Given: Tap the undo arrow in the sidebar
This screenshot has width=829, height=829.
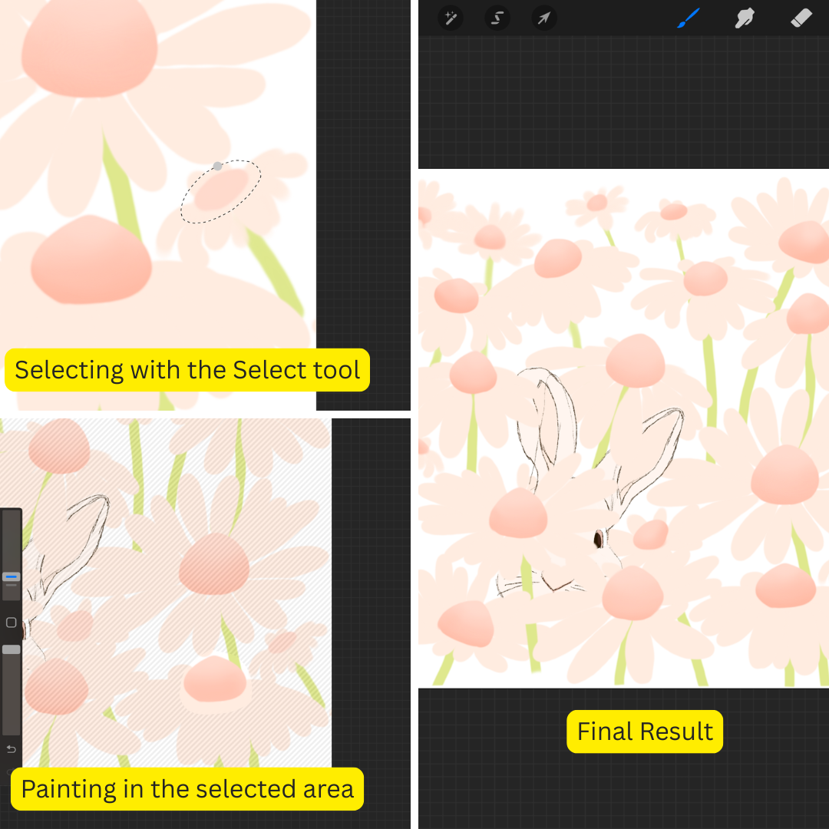Looking at the screenshot, I should (x=11, y=748).
